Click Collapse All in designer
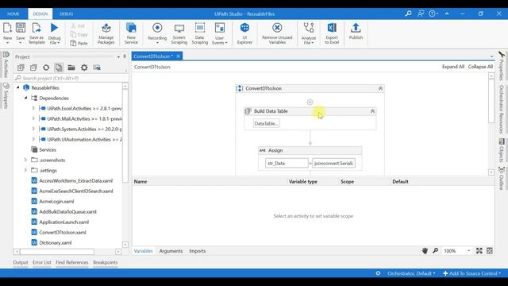 click(x=480, y=67)
